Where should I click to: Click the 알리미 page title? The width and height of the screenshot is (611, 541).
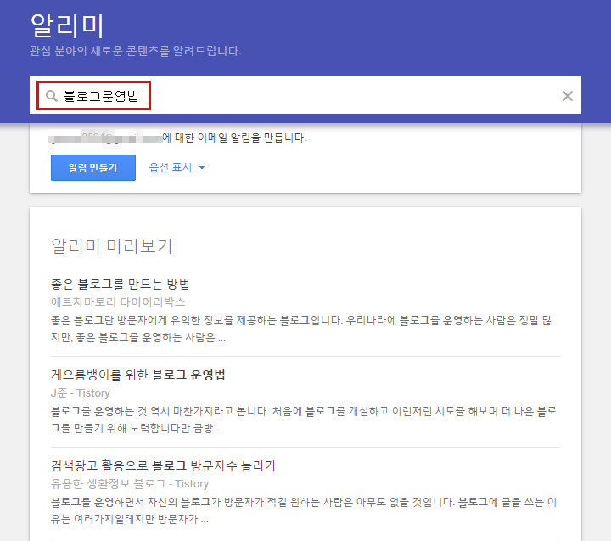[x=66, y=25]
